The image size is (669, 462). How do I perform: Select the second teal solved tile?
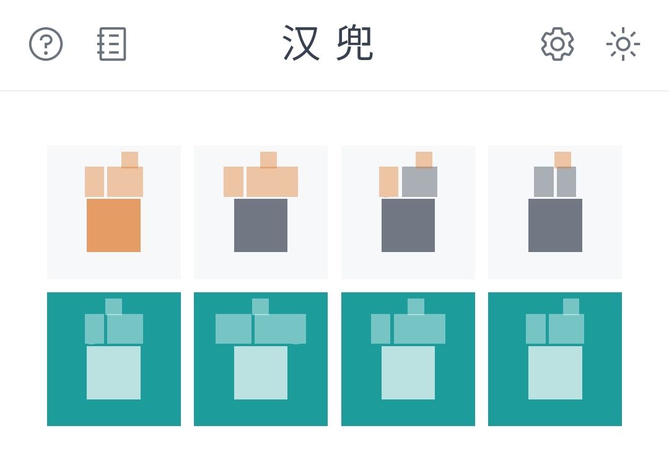261,359
